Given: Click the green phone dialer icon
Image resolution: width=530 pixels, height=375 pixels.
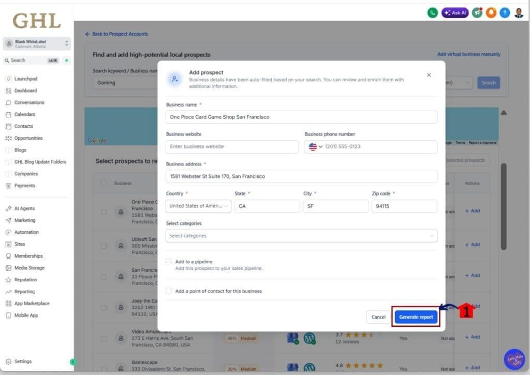Looking at the screenshot, I should click(x=432, y=13).
